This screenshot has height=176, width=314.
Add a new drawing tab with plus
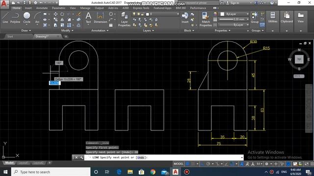(x=66, y=37)
